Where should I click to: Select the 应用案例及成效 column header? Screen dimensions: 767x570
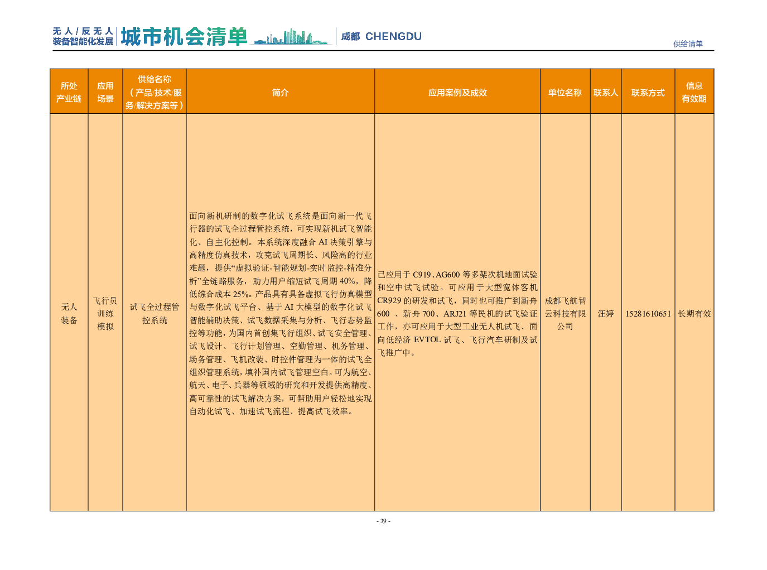457,92
